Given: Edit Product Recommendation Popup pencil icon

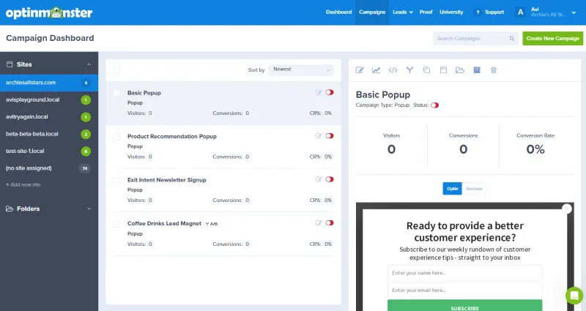Looking at the screenshot, I should coord(319,136).
